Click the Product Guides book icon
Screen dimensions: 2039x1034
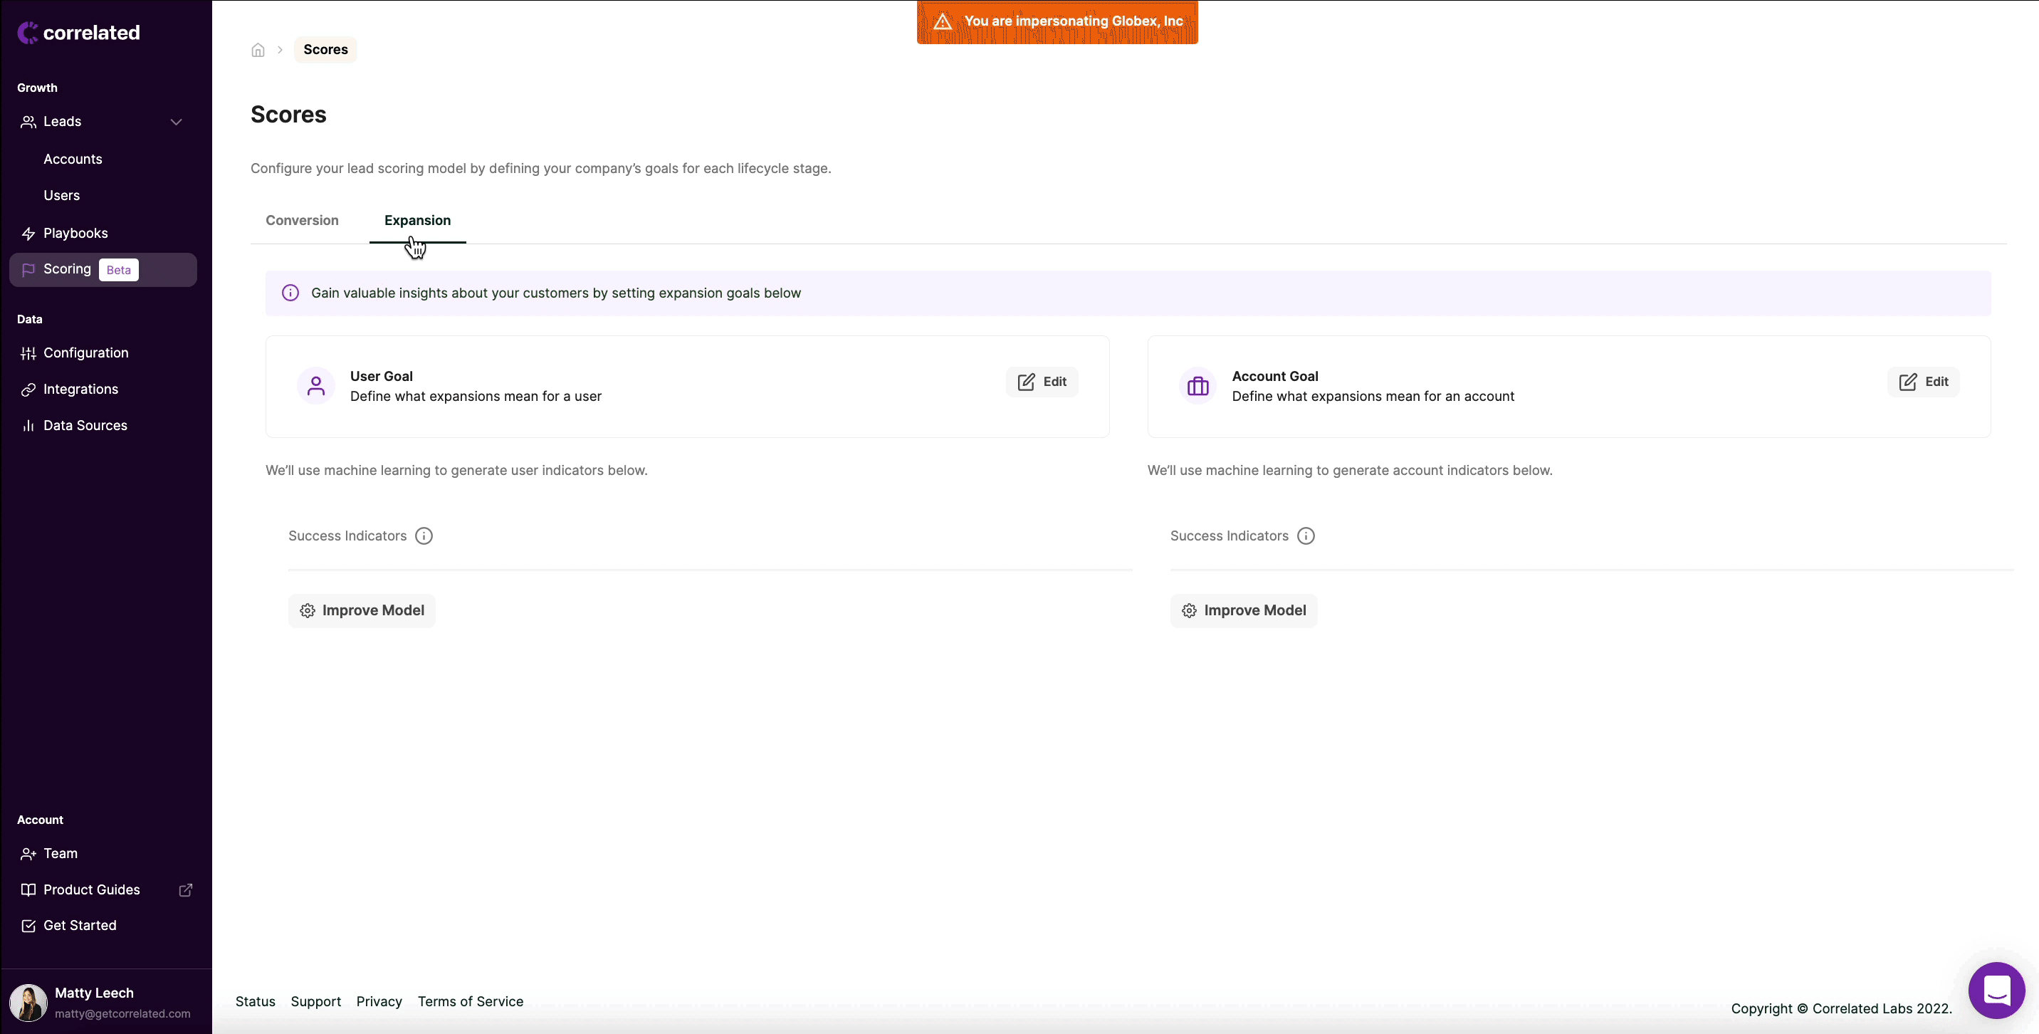pos(28,890)
